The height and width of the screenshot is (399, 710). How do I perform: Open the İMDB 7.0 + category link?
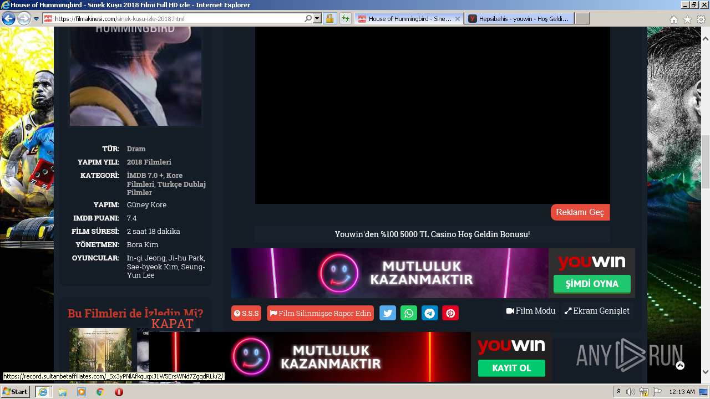[x=145, y=175]
